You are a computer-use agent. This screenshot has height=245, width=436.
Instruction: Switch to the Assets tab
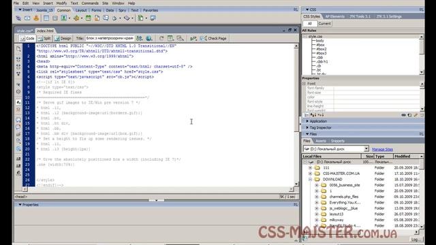(x=321, y=141)
